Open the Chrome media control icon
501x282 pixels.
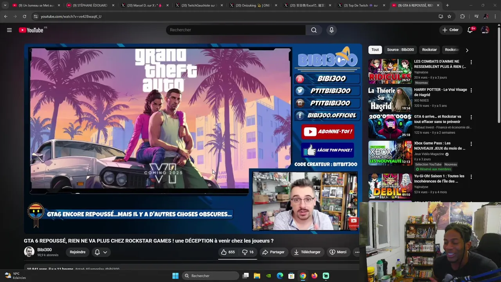click(x=476, y=16)
